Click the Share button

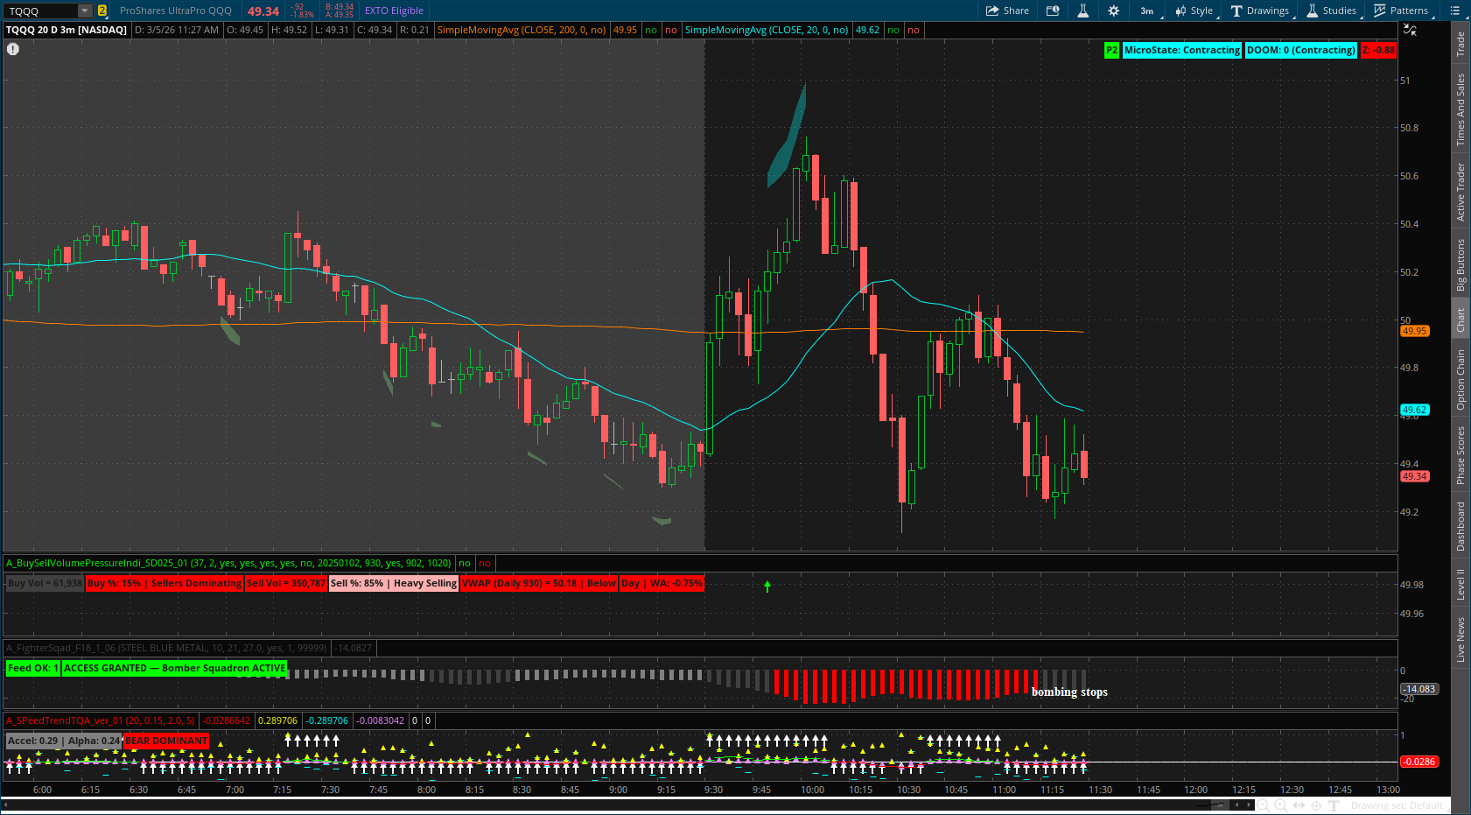tap(1007, 11)
